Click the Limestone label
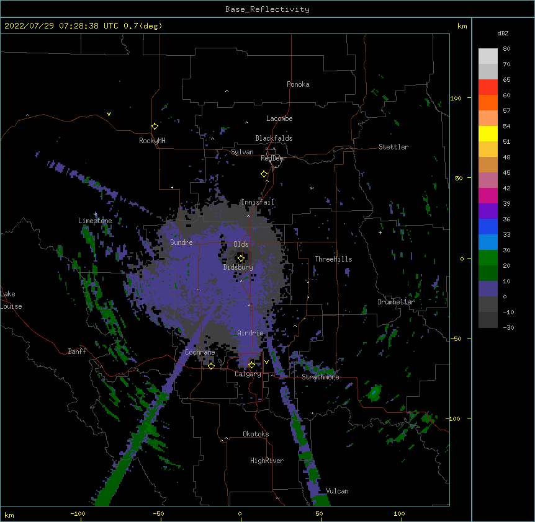Screen dimensions: 535x522 tap(95, 221)
